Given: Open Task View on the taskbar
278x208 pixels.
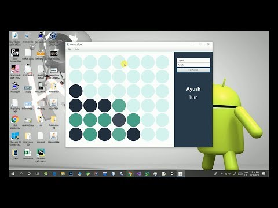Looking at the screenshot, I should [37, 174].
